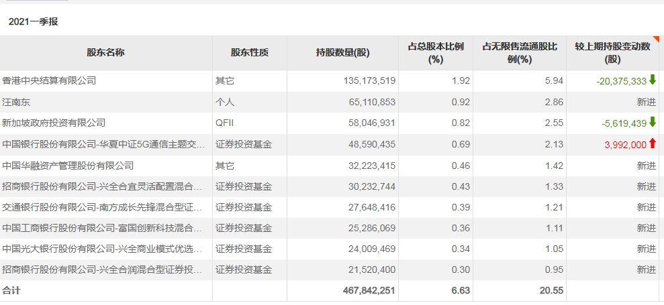Select shareholder 香港中央结算有限公司
664x305 pixels.
(x=49, y=80)
